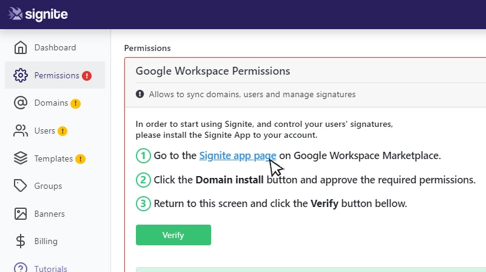486x272 pixels.
Task: Click the Banners image icon
Action: tap(21, 214)
